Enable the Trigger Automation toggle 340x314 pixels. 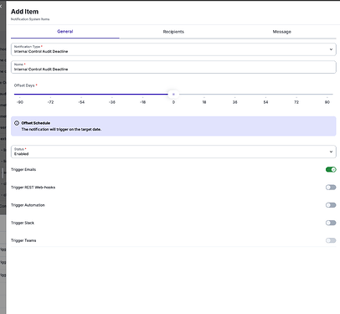(x=331, y=205)
